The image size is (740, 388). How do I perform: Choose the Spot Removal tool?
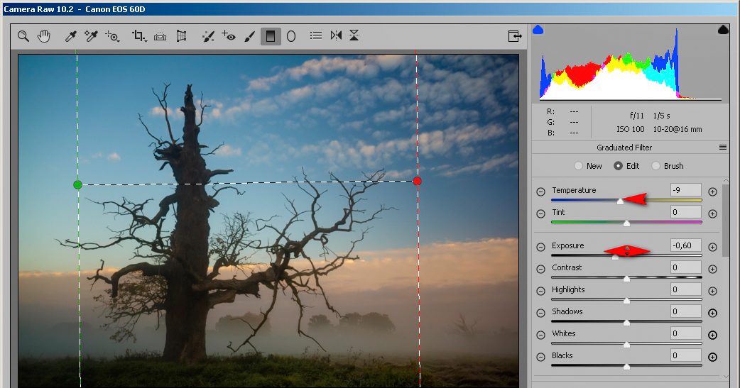(x=207, y=36)
